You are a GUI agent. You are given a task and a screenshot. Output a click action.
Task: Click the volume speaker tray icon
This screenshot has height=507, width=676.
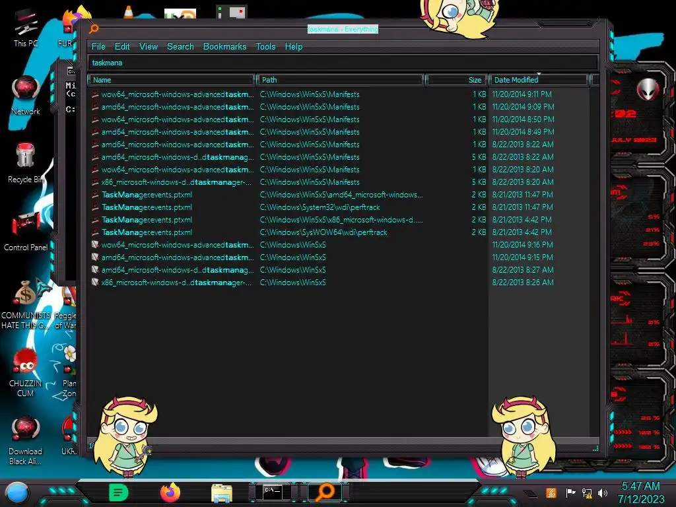(x=603, y=492)
